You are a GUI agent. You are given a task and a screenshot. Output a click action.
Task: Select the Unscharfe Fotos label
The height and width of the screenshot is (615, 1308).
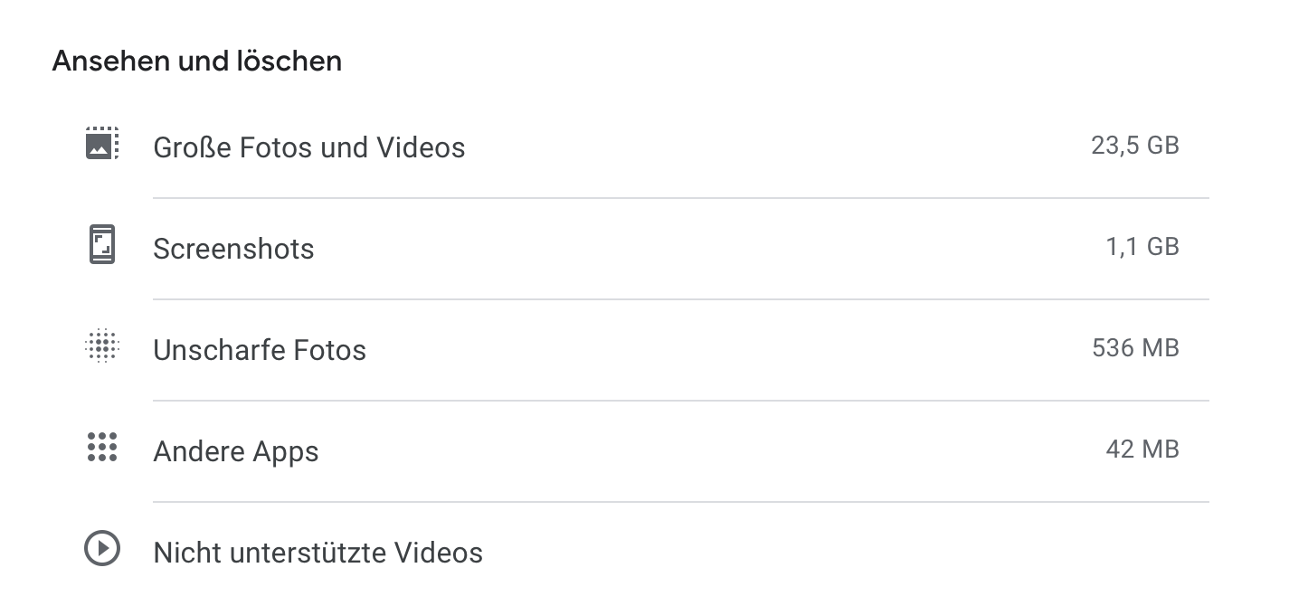click(x=260, y=350)
